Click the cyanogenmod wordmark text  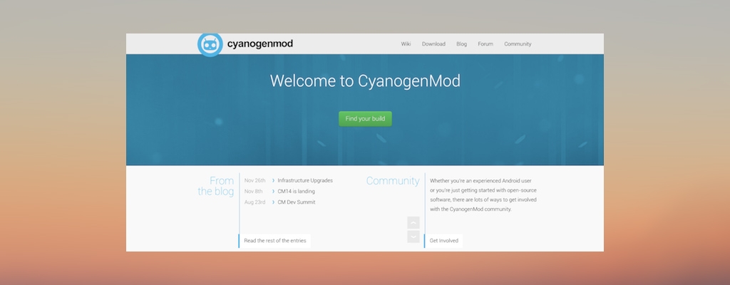[x=259, y=43]
